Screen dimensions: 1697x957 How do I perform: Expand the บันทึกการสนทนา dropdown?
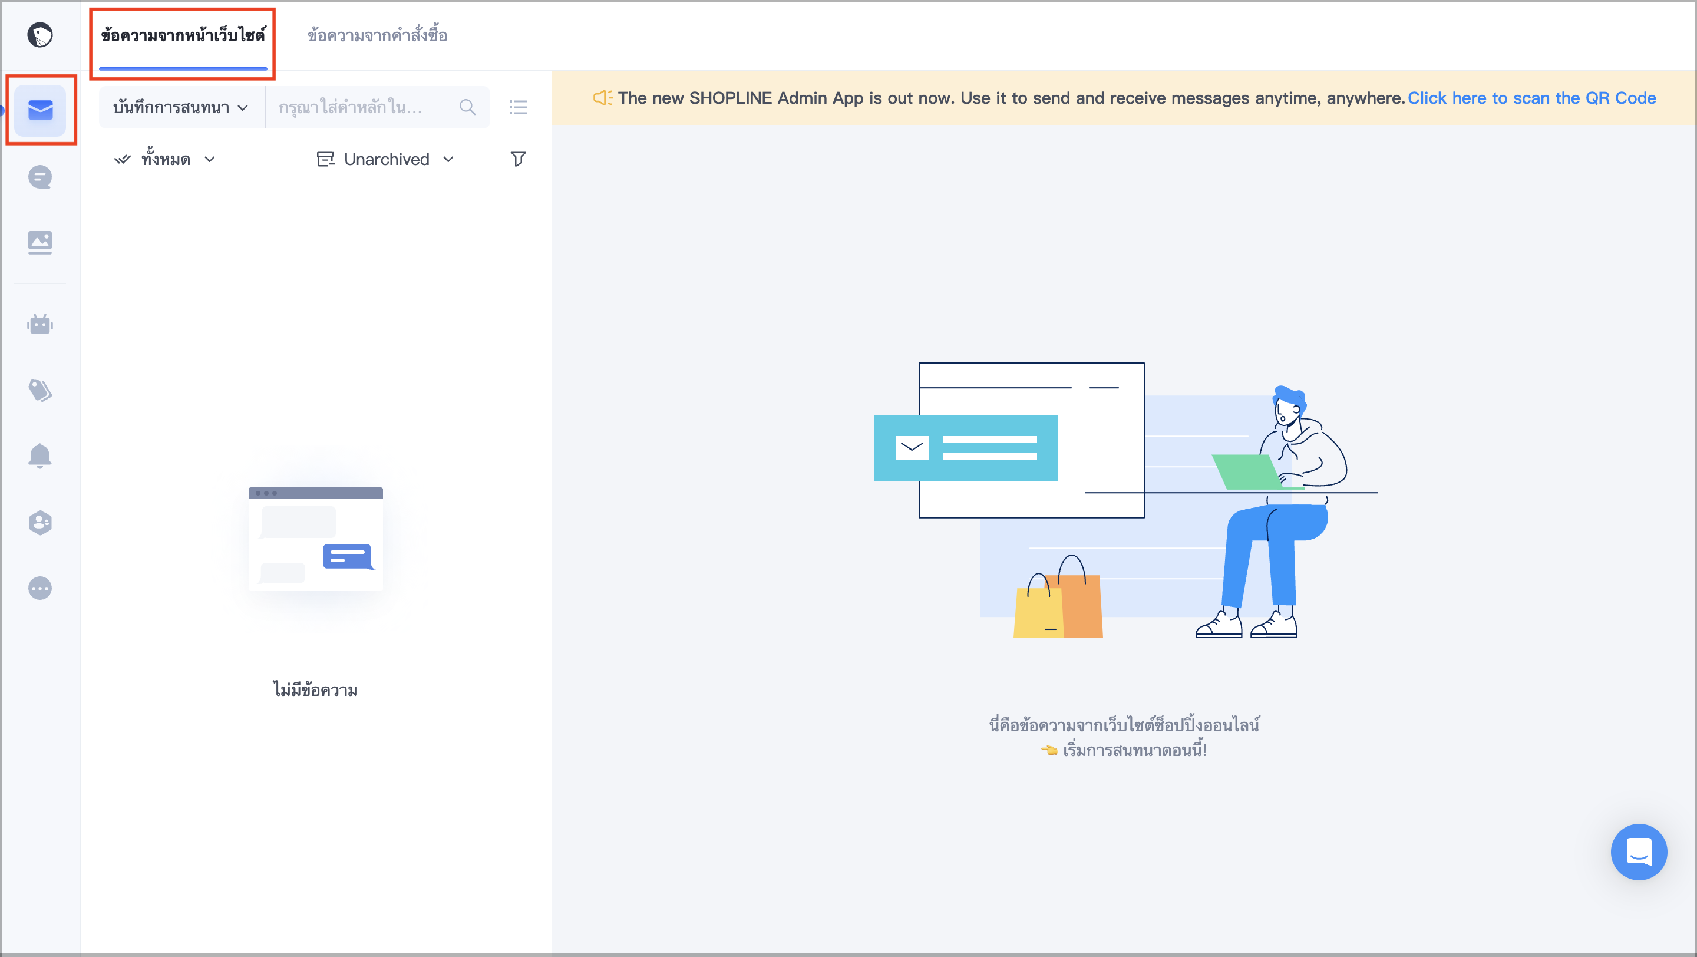[181, 107]
